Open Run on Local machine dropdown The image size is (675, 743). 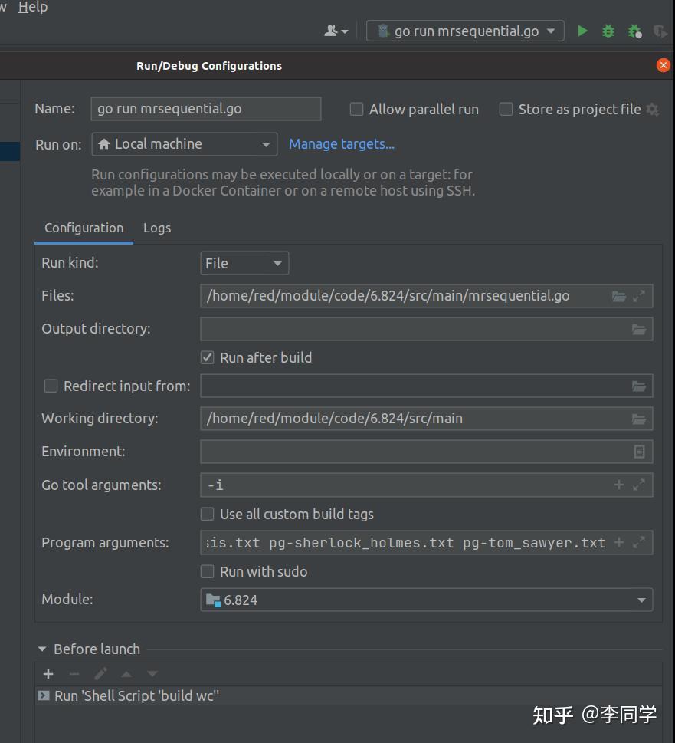(x=184, y=144)
